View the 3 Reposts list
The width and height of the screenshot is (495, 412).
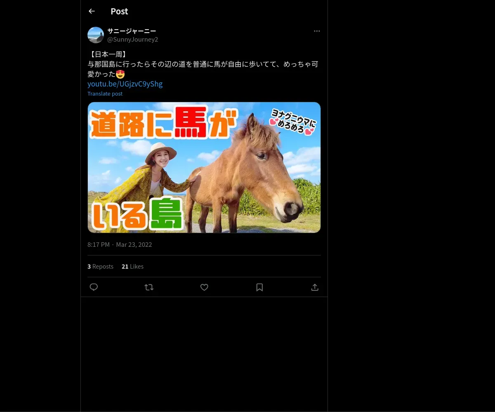pos(100,267)
